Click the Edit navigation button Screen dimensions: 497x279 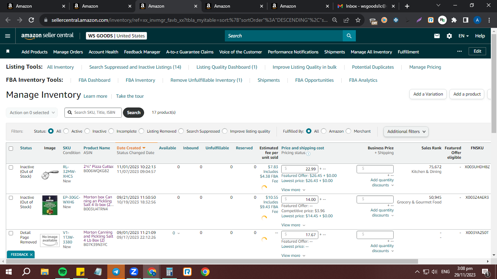[477, 52]
